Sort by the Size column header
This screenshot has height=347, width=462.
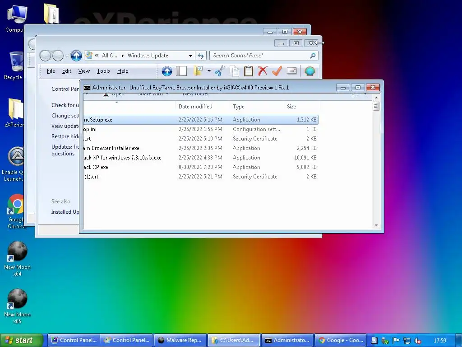click(302, 107)
